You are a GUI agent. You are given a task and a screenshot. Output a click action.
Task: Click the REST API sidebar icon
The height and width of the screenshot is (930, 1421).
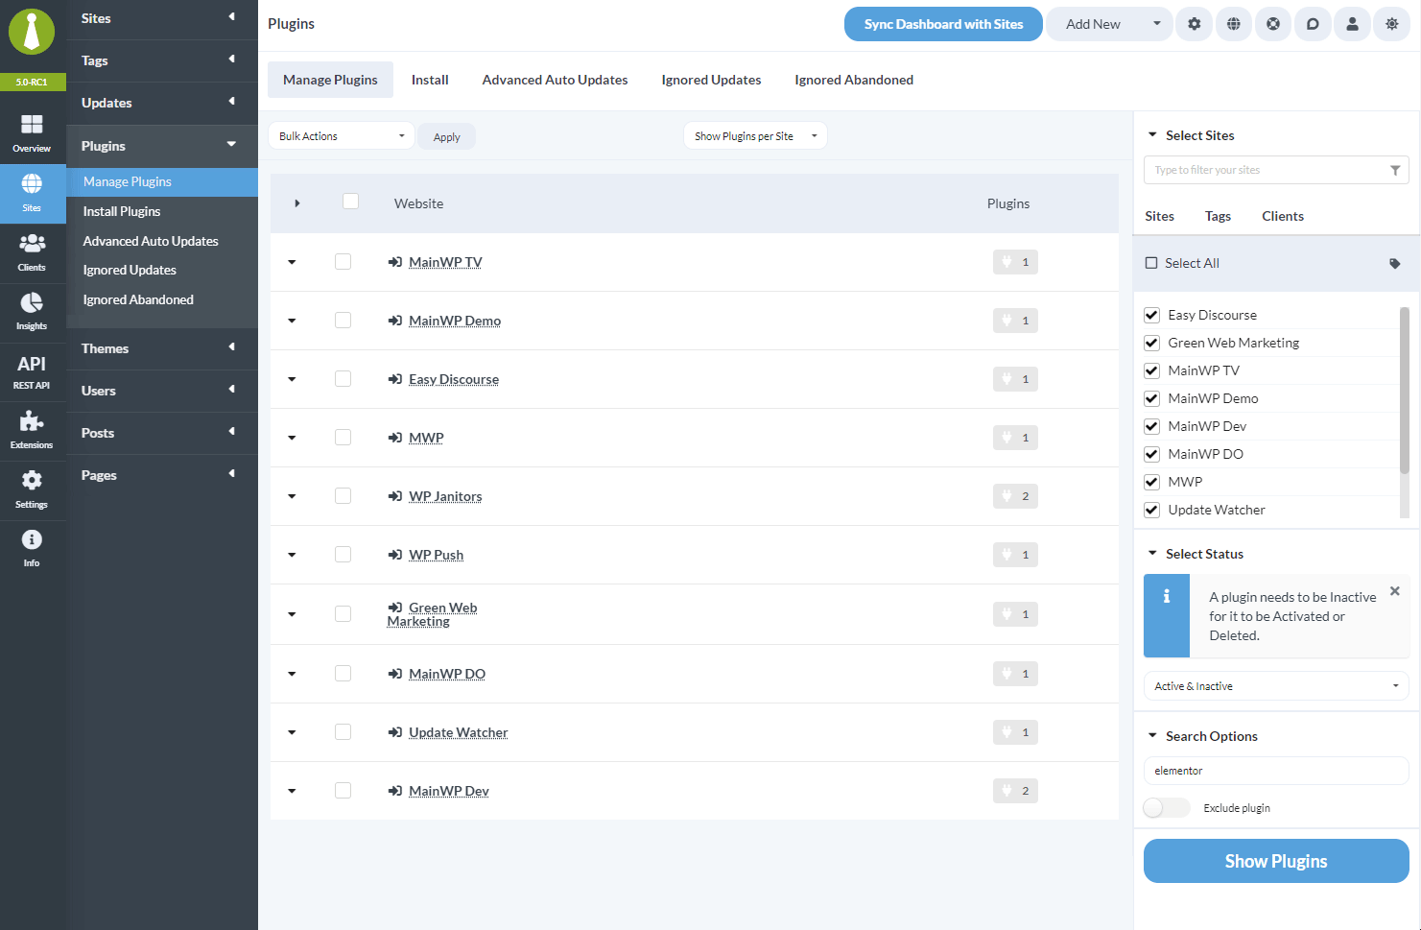[x=32, y=370]
